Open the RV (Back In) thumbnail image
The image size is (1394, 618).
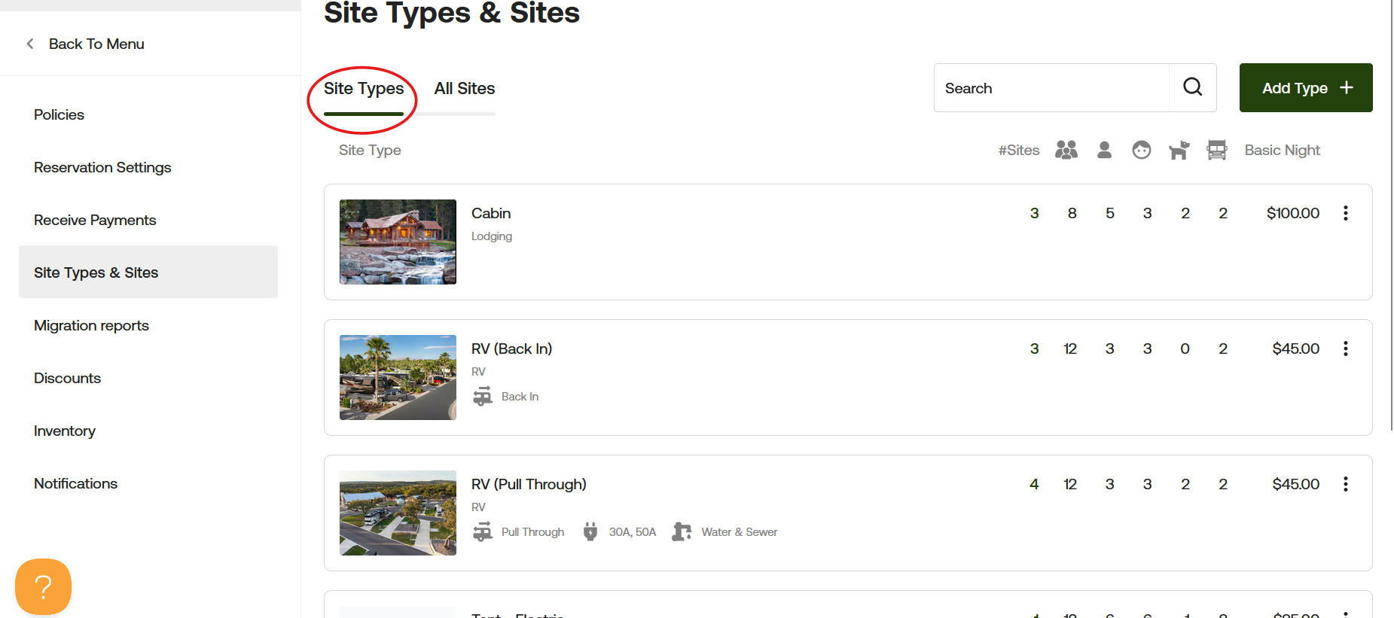coord(398,377)
